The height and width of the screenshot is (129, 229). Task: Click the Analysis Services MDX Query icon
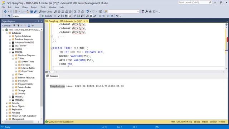59,11
